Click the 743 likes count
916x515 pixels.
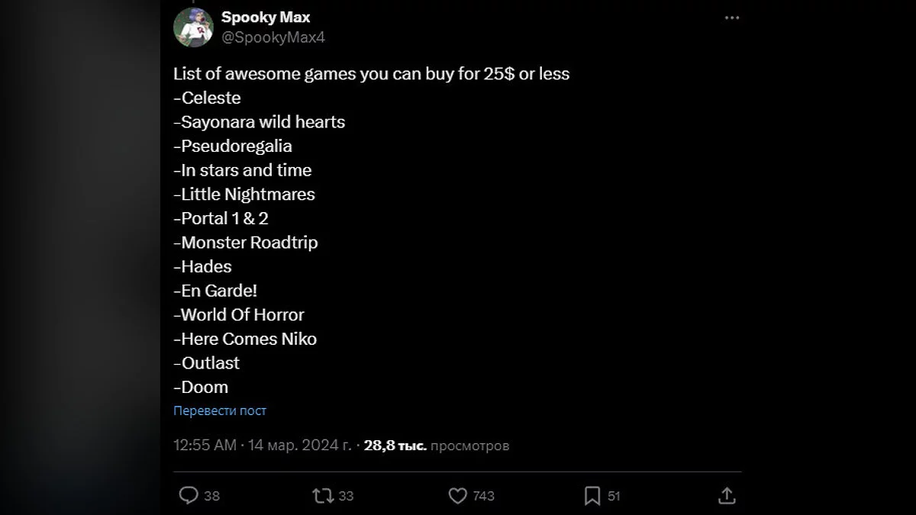[483, 496]
